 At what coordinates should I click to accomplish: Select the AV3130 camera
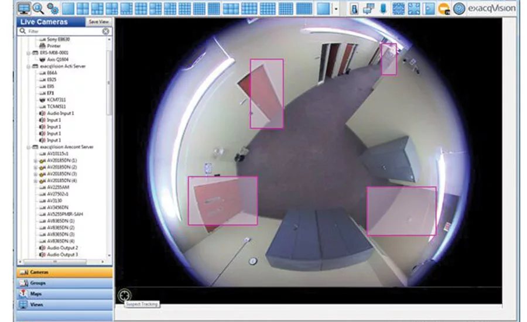tap(54, 201)
